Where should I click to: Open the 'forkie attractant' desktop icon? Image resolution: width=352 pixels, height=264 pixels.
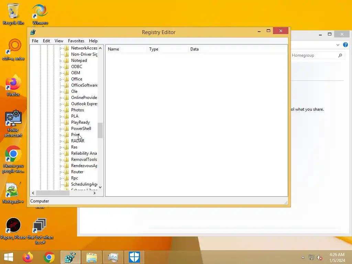pyautogui.click(x=13, y=123)
